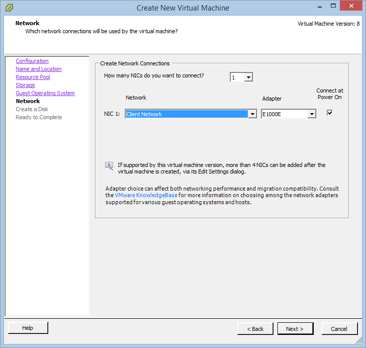Image resolution: width=366 pixels, height=348 pixels.
Task: Toggle Connect at Power On for NIC 1
Action: click(330, 113)
